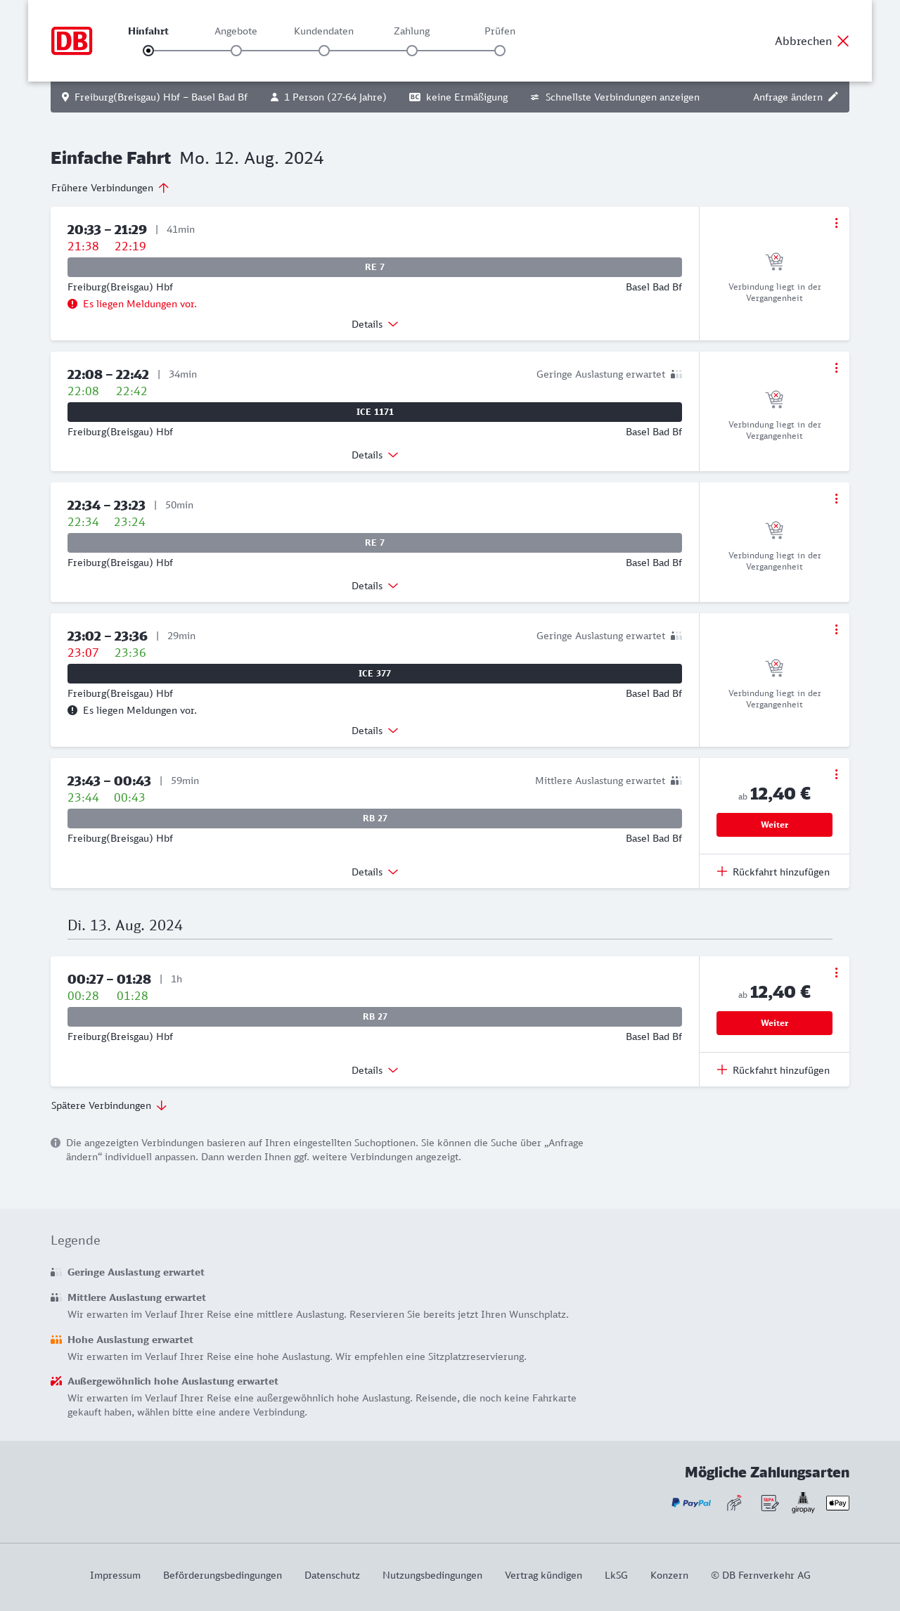The width and height of the screenshot is (900, 1611).
Task: Select the Angebote step circle
Action: [236, 51]
